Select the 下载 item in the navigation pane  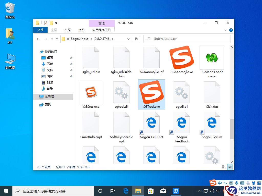coord(50,64)
